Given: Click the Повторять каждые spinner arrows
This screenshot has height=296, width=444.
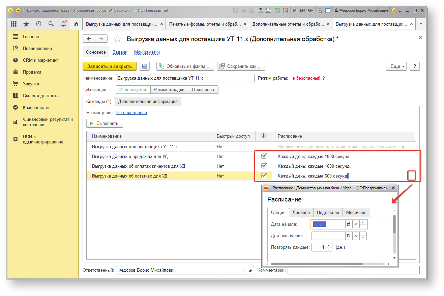Looking at the screenshot, I should click(329, 247).
